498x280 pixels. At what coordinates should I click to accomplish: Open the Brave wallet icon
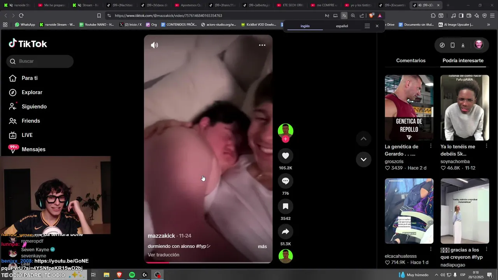click(469, 16)
